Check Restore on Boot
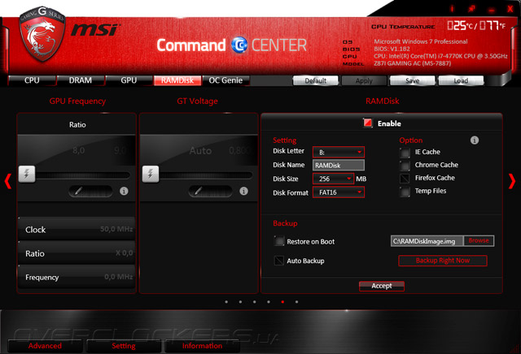Screen dimensions: 521x354 click(279, 241)
